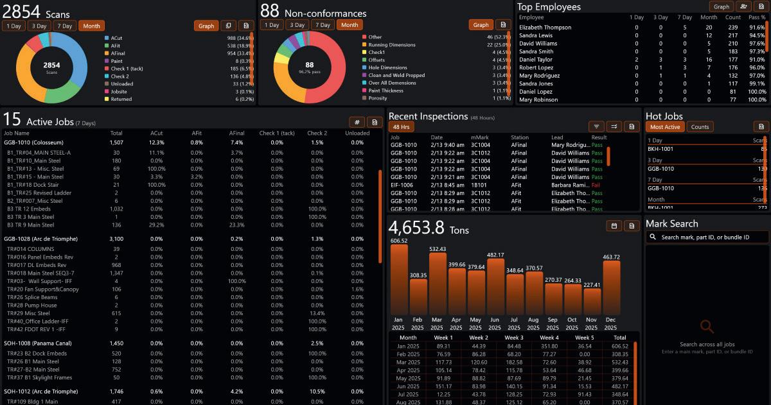
Task: Open the calendar icon in Tons panel
Action: pos(614,226)
